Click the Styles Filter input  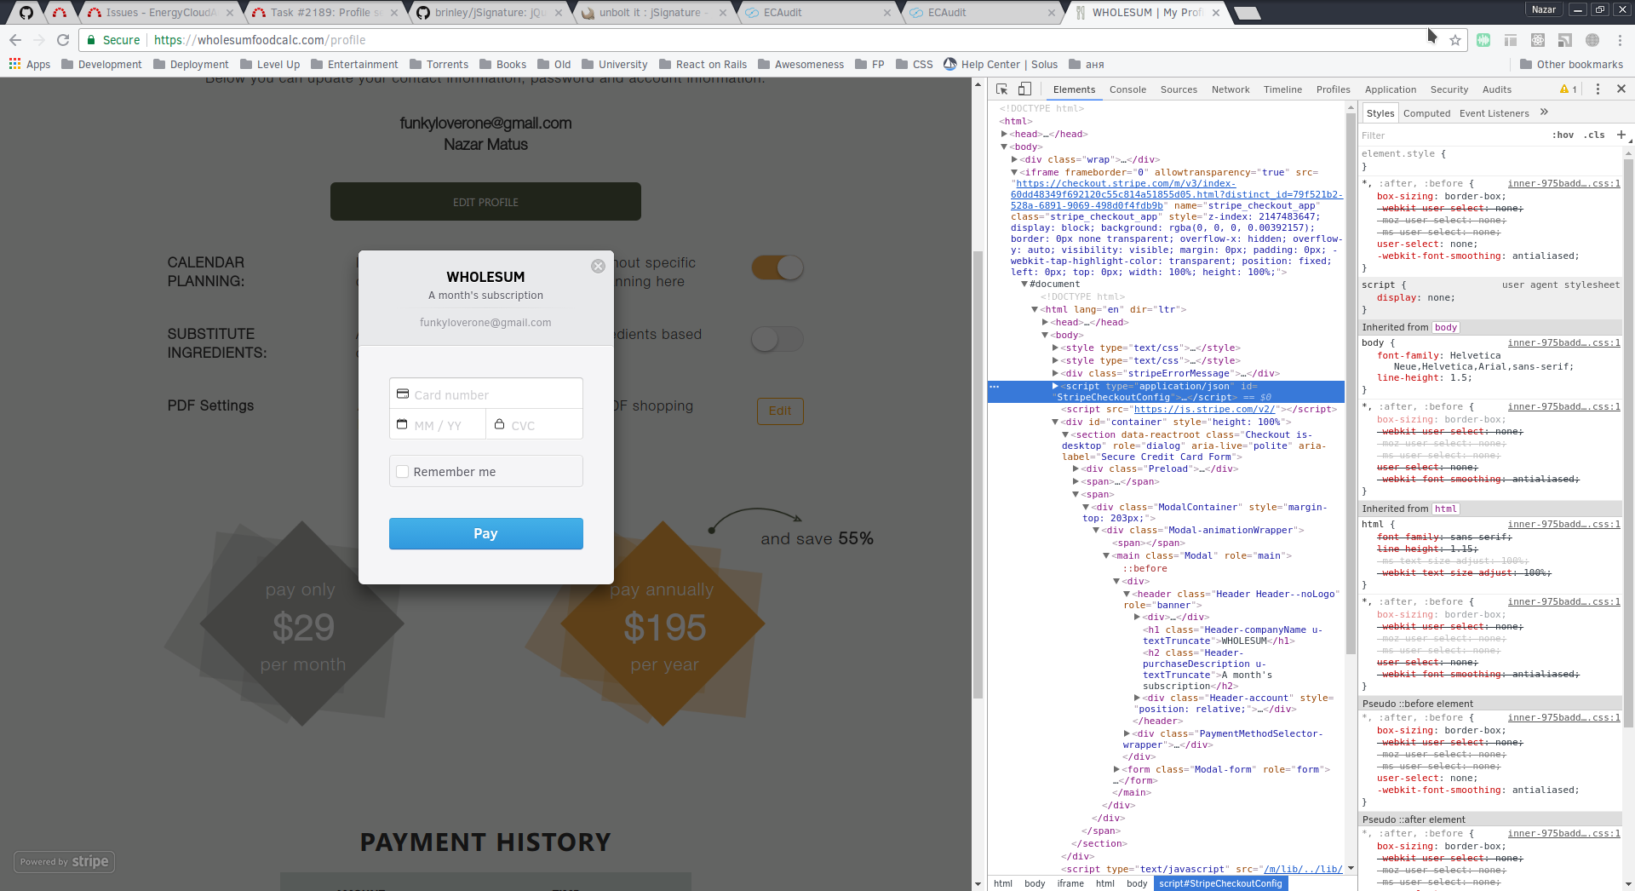point(1452,135)
